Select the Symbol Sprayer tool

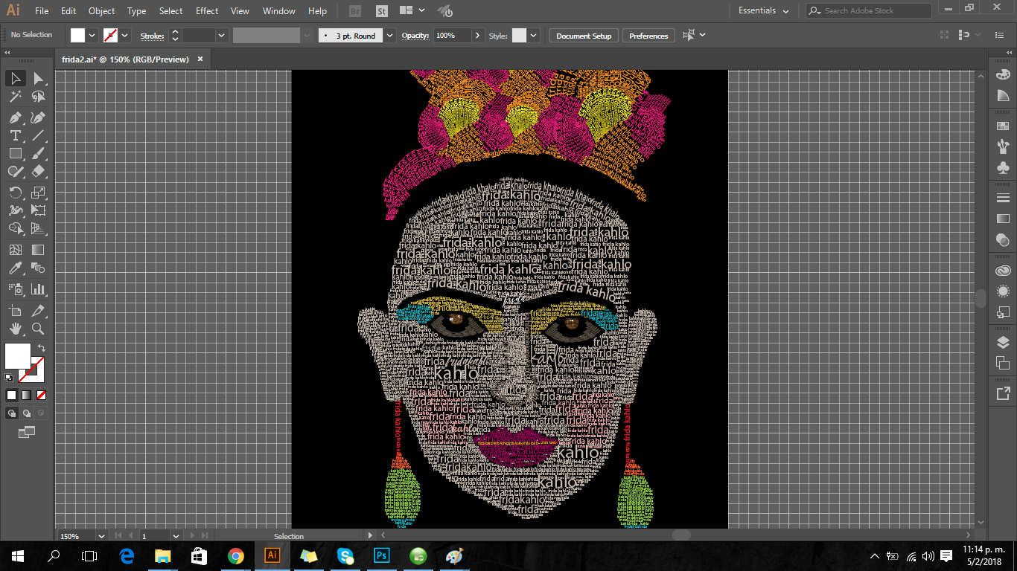pyautogui.click(x=15, y=289)
